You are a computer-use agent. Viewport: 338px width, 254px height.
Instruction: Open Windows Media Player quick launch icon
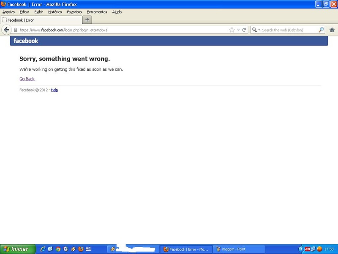tap(65, 249)
